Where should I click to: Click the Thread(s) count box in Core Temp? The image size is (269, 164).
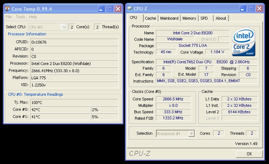coord(97,27)
